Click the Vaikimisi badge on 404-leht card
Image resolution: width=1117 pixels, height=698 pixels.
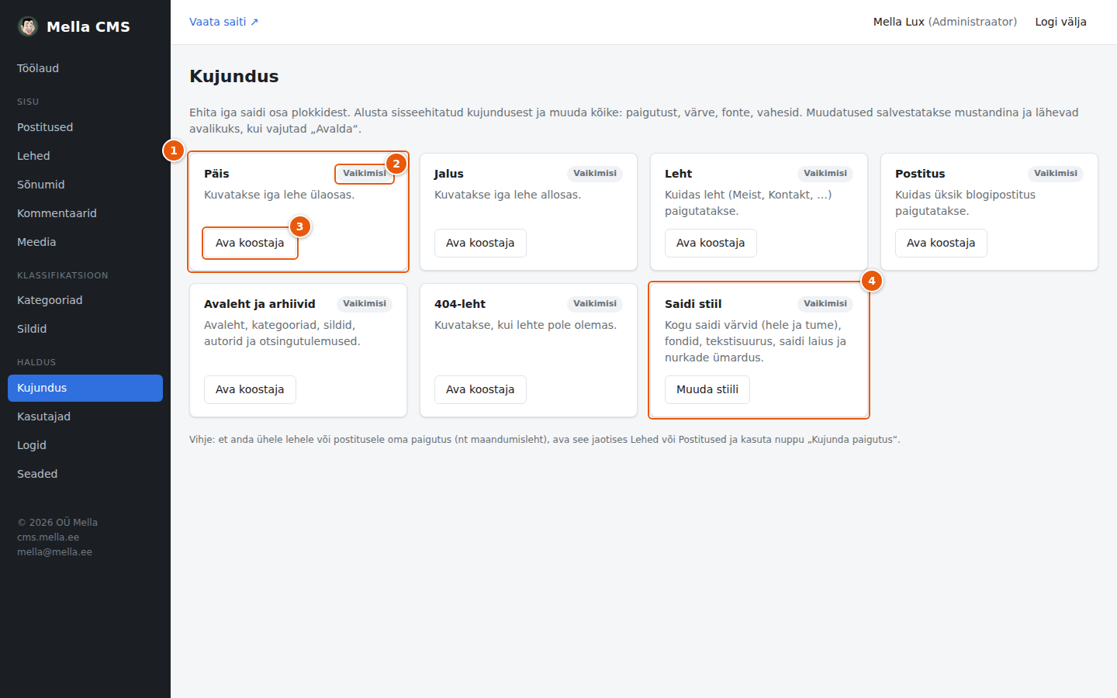point(595,304)
